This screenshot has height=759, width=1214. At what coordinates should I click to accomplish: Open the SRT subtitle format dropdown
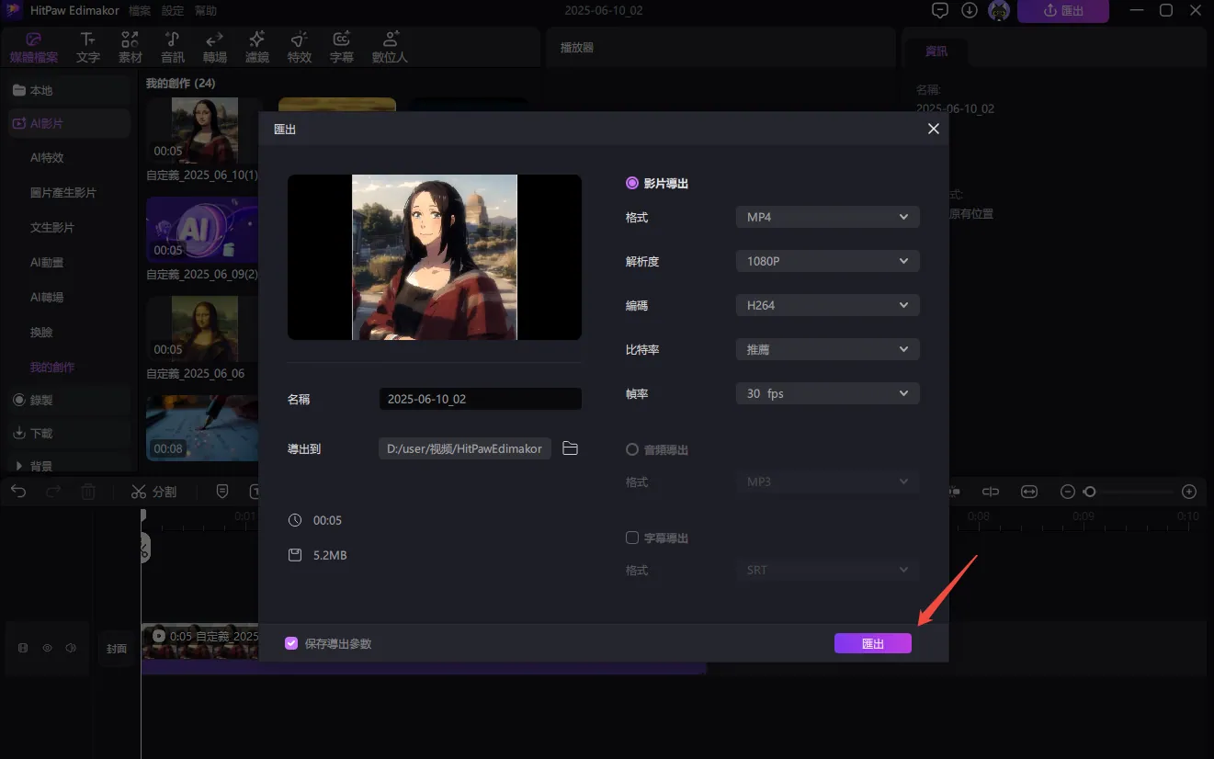tap(828, 570)
